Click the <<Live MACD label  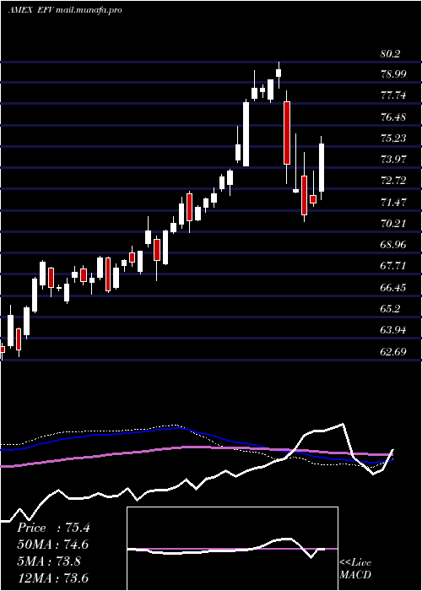(x=355, y=568)
